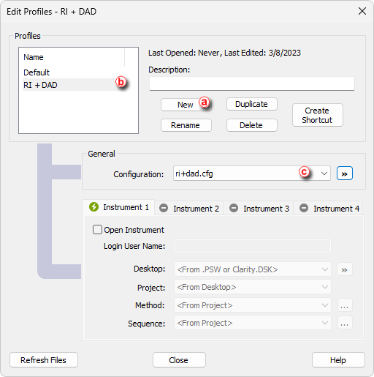
Task: Click the ellipsis browse button for Sequence
Action: click(345, 323)
